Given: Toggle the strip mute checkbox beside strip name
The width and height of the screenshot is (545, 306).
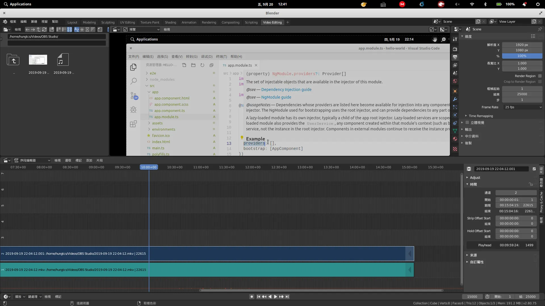Looking at the screenshot, I should pos(534,169).
